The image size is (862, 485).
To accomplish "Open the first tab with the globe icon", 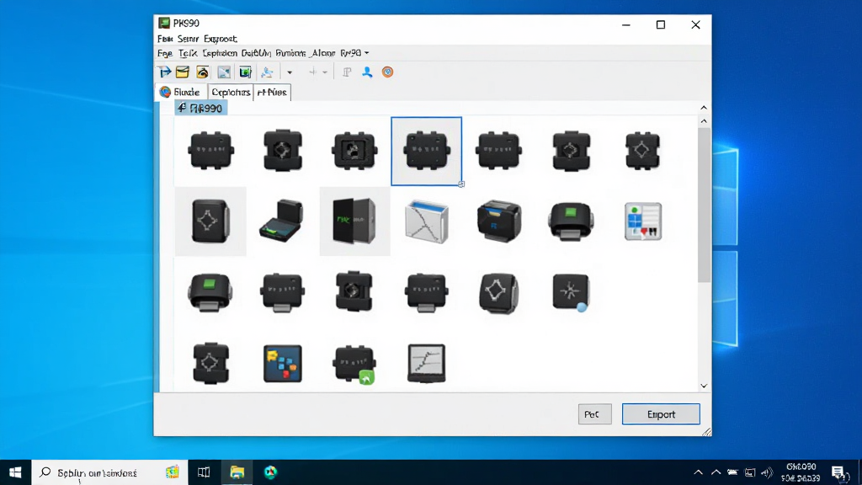I will (180, 93).
